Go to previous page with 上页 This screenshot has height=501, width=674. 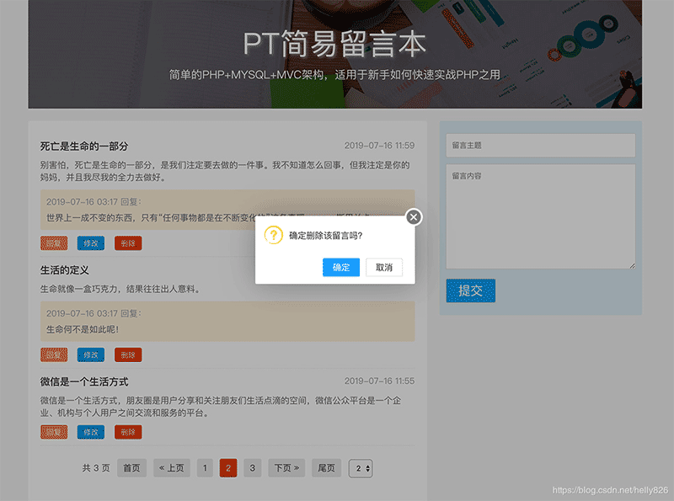(x=172, y=468)
